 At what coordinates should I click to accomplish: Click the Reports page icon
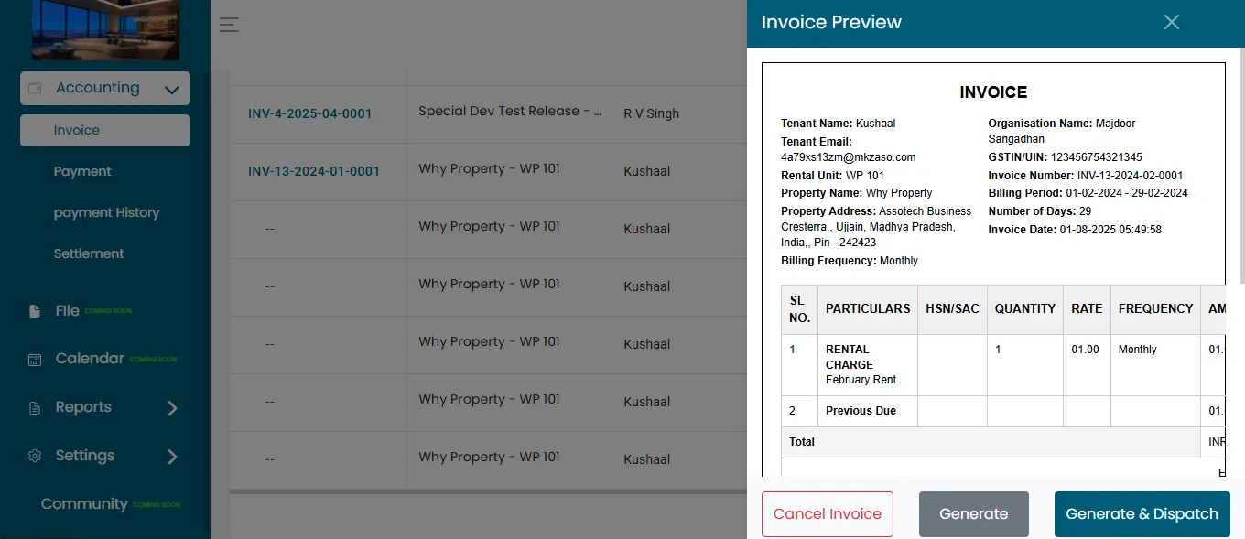coord(35,408)
